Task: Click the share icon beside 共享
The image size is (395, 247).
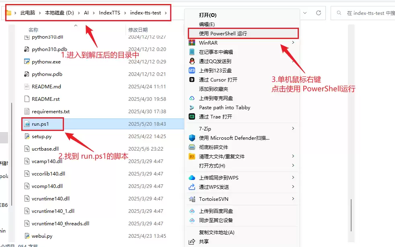Action: 192,242
